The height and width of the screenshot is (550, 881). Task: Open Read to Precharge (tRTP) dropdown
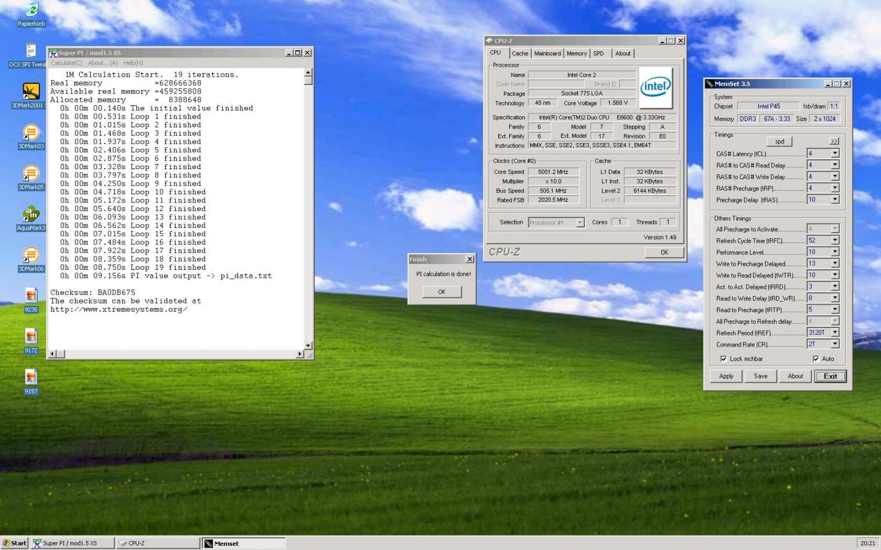[x=835, y=309]
